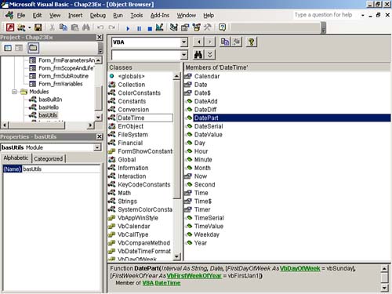Go forward in Object Browser
The width and height of the screenshot is (392, 294).
pos(210,42)
